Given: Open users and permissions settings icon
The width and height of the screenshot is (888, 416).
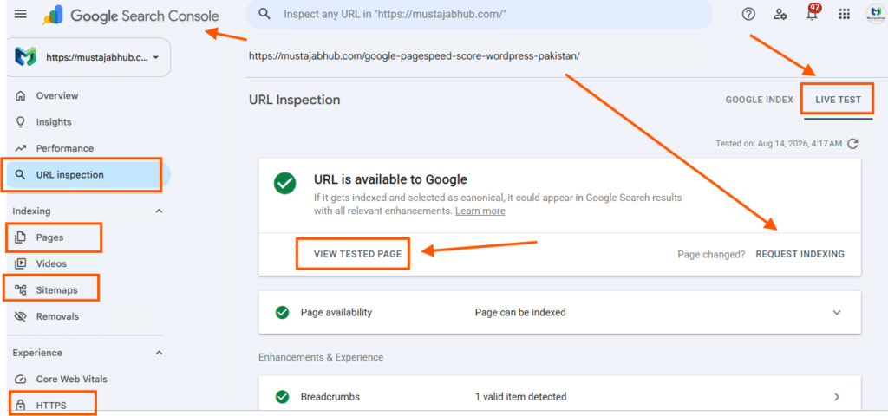Looking at the screenshot, I should click(780, 14).
